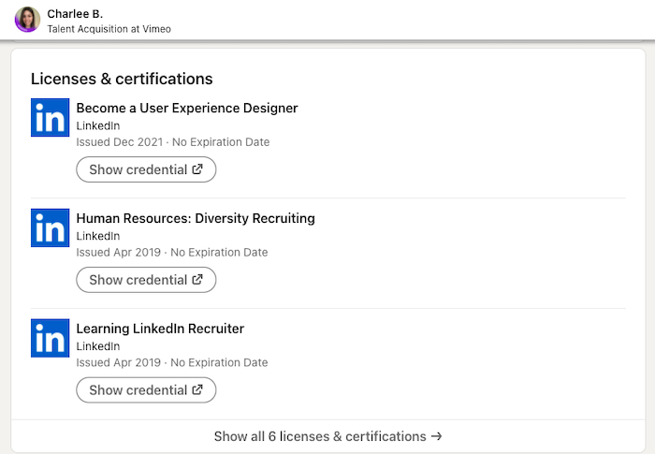The height and width of the screenshot is (454, 655).
Task: Click the arrow after Show all 6 licenses
Action: (x=436, y=436)
